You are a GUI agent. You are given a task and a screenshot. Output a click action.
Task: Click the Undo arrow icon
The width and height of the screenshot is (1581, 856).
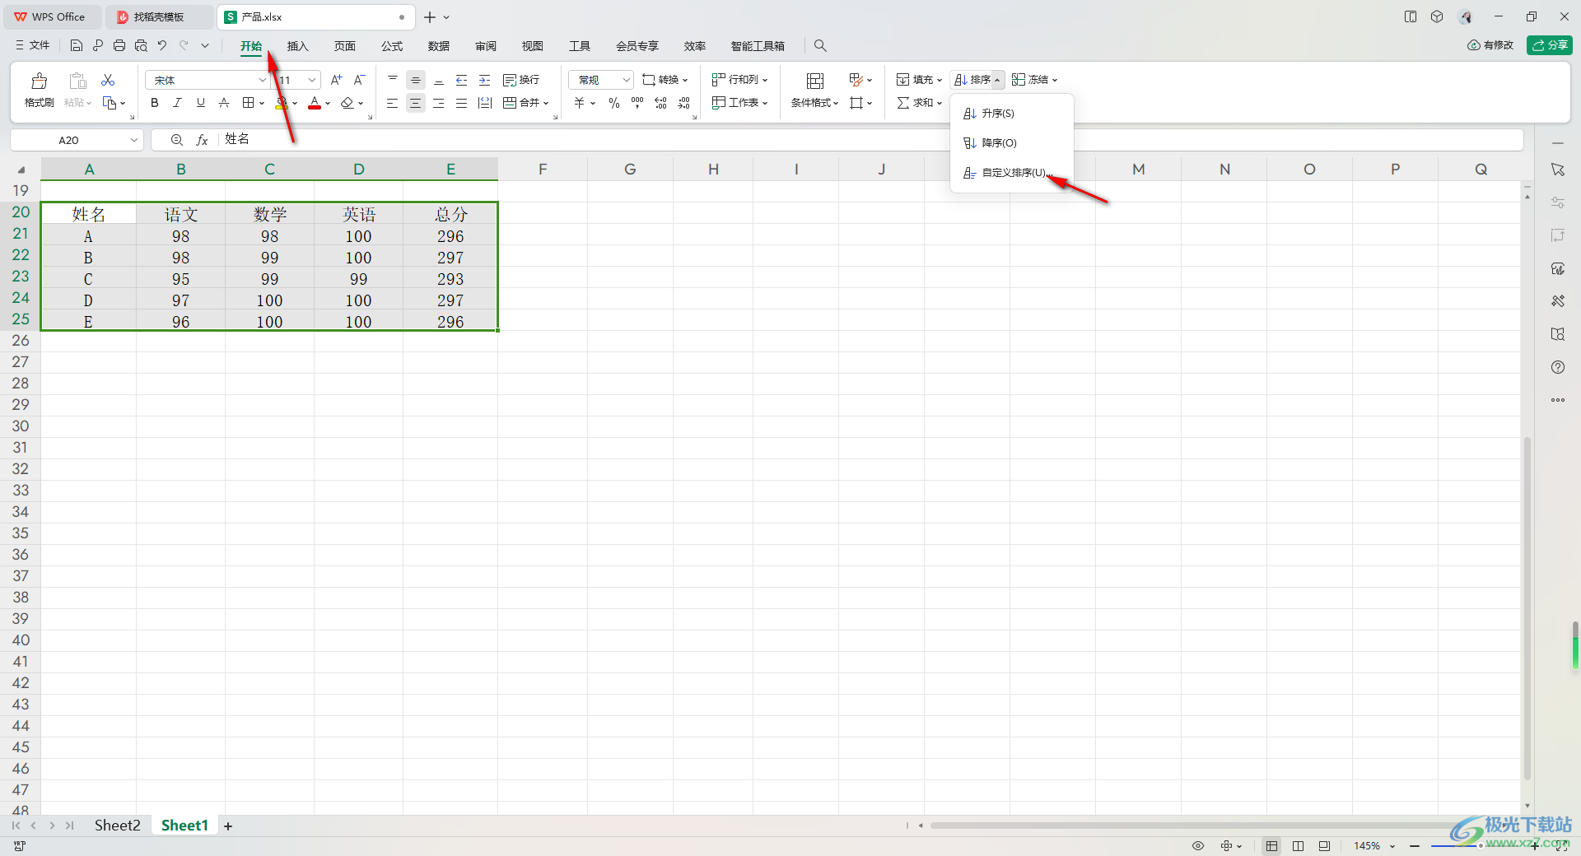[162, 45]
